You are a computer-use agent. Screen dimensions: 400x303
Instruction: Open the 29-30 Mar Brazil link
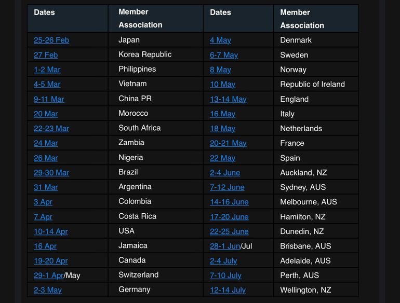tap(51, 173)
